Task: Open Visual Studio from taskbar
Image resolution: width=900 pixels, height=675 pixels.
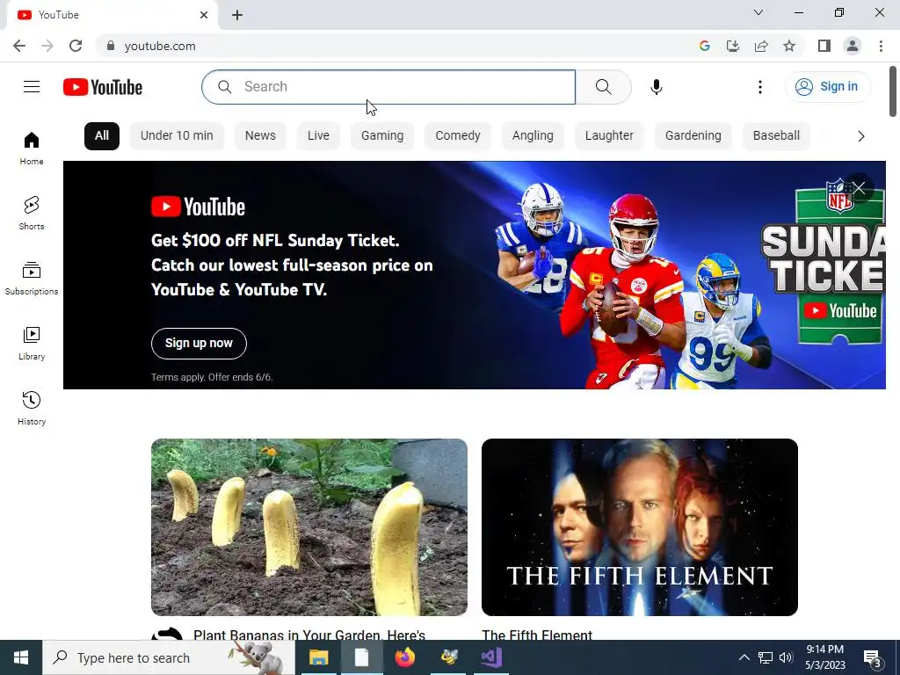Action: (x=491, y=657)
